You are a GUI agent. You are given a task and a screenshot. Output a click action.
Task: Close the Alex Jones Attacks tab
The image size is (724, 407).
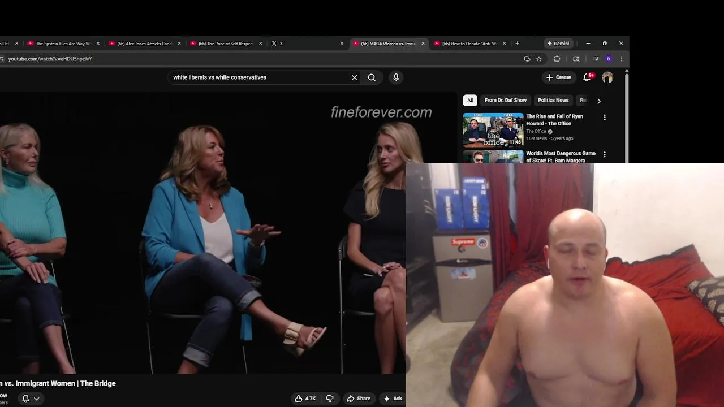(x=179, y=44)
